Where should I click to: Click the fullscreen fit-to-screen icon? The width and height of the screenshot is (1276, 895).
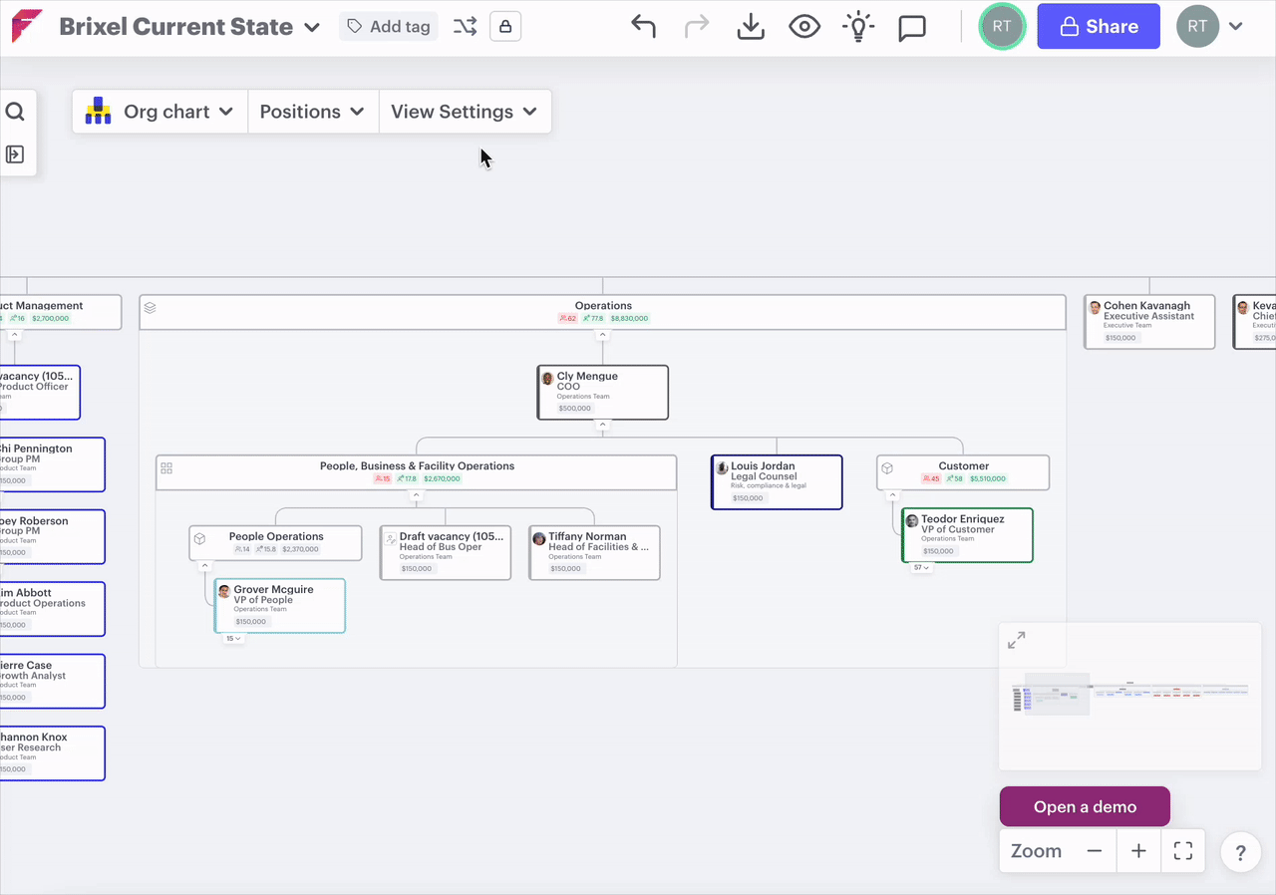(1183, 851)
